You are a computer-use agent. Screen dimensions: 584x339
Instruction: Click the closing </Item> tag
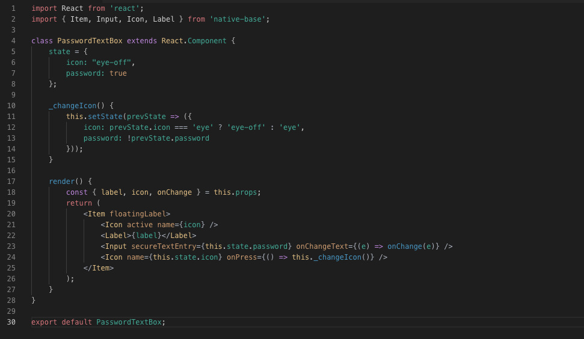[x=98, y=268]
